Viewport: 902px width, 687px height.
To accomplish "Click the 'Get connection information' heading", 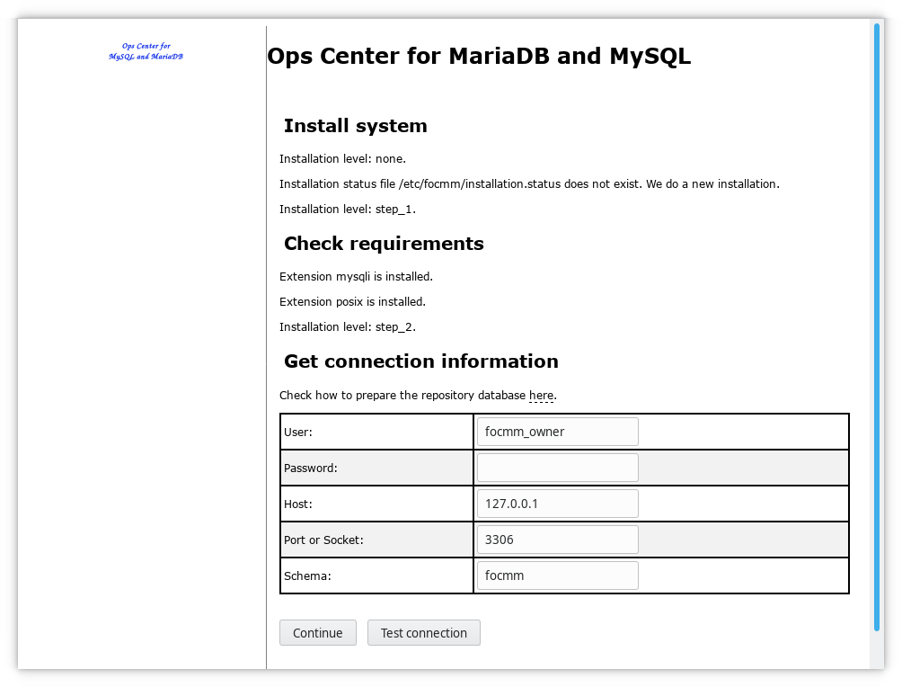I will point(421,361).
